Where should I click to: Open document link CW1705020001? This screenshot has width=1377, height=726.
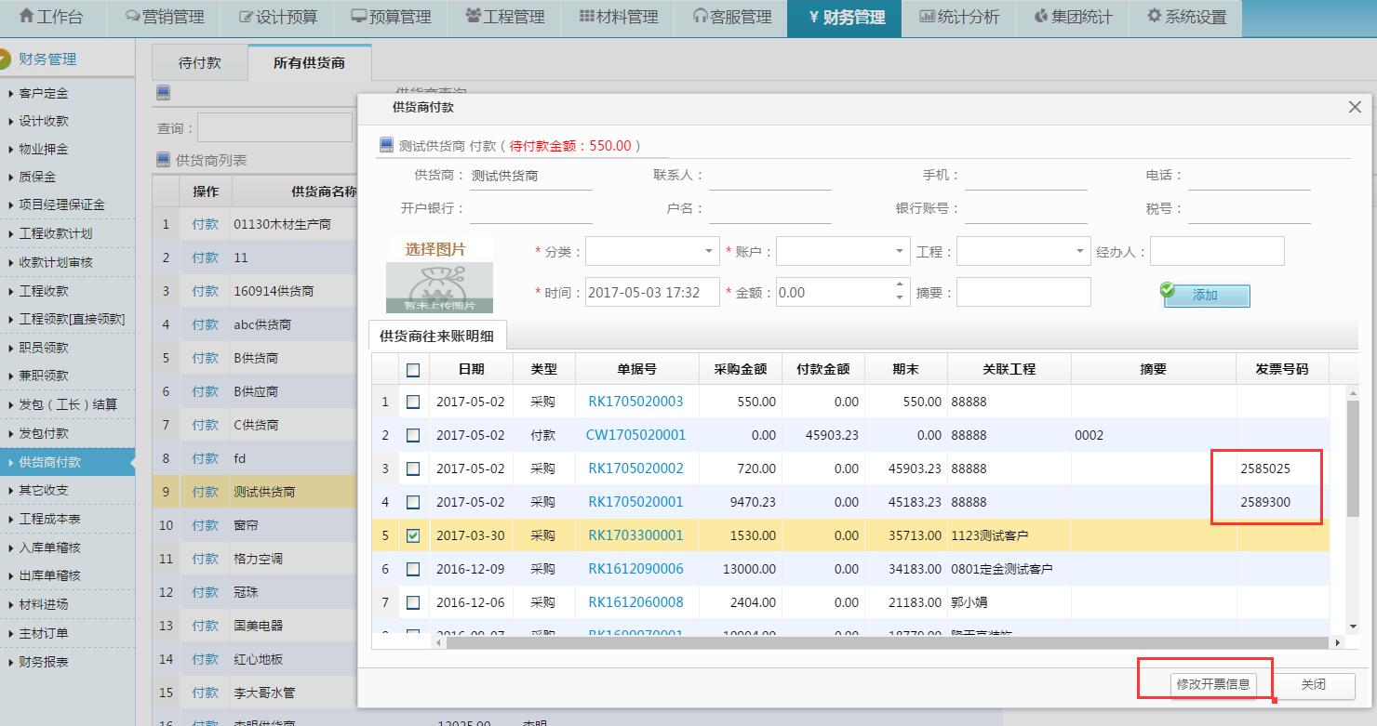coord(635,435)
